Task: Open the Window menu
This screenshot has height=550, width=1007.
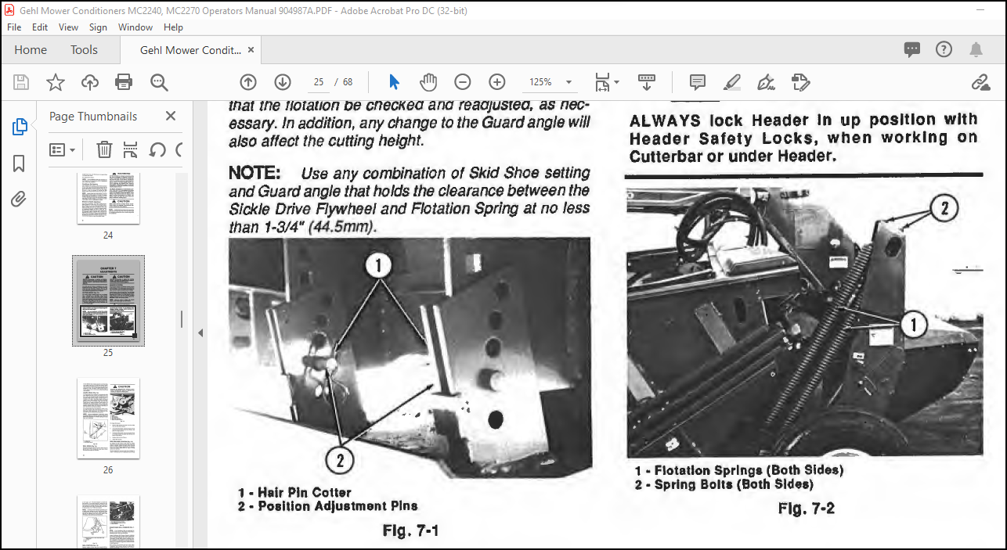Action: (135, 27)
